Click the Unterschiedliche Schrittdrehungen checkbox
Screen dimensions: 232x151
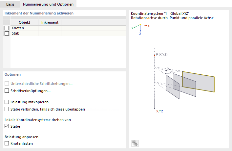point(7,84)
